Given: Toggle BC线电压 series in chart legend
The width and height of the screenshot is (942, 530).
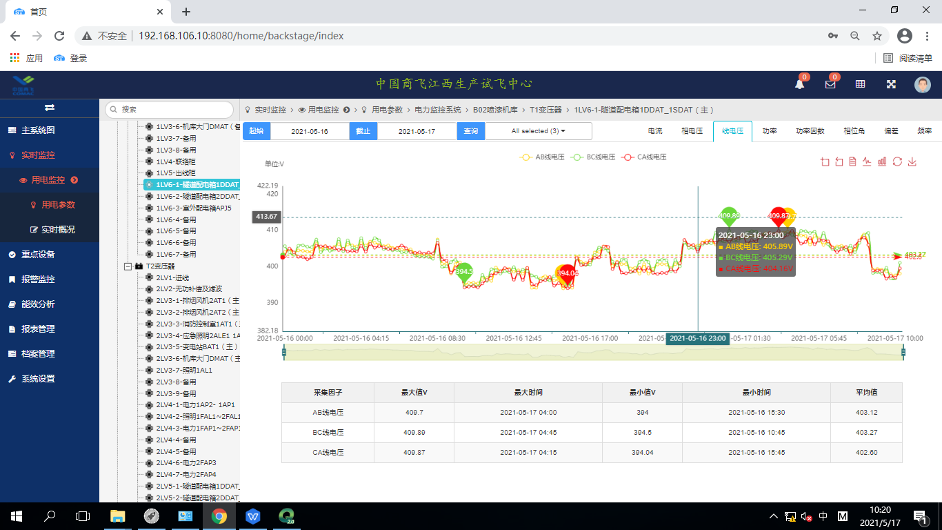Looking at the screenshot, I should coord(593,157).
